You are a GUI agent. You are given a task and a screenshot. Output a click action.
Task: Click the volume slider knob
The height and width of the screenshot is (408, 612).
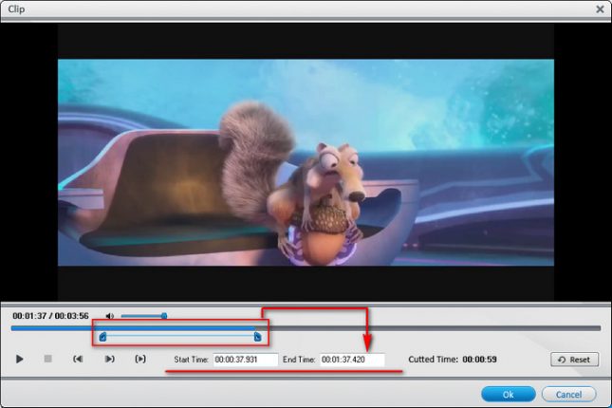pos(164,316)
